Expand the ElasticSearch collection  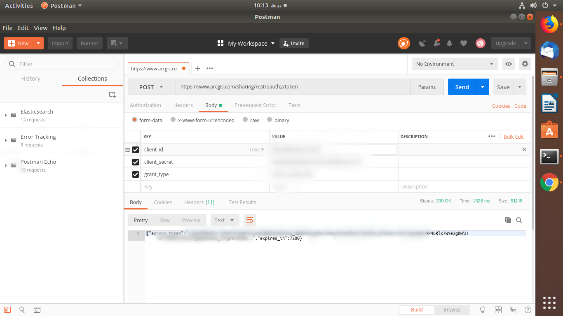click(6, 115)
